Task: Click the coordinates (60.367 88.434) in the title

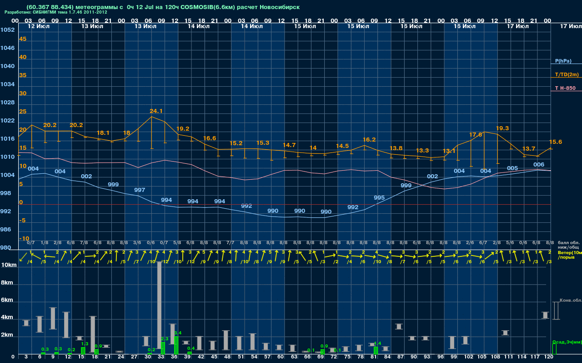Action: [50, 7]
